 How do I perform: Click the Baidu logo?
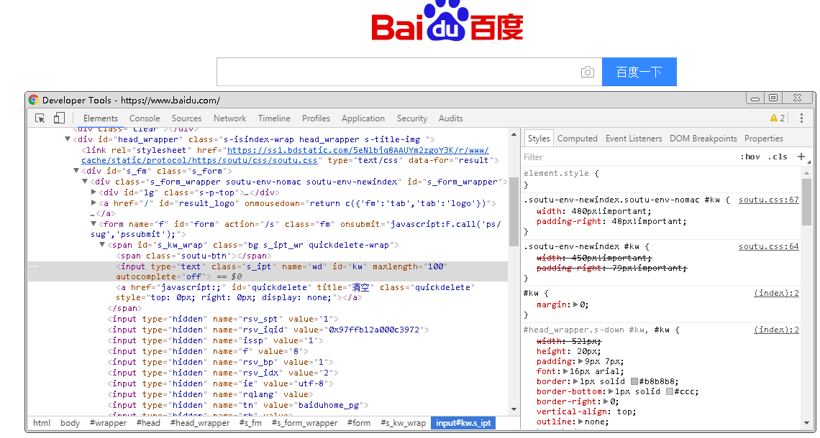coord(447,21)
